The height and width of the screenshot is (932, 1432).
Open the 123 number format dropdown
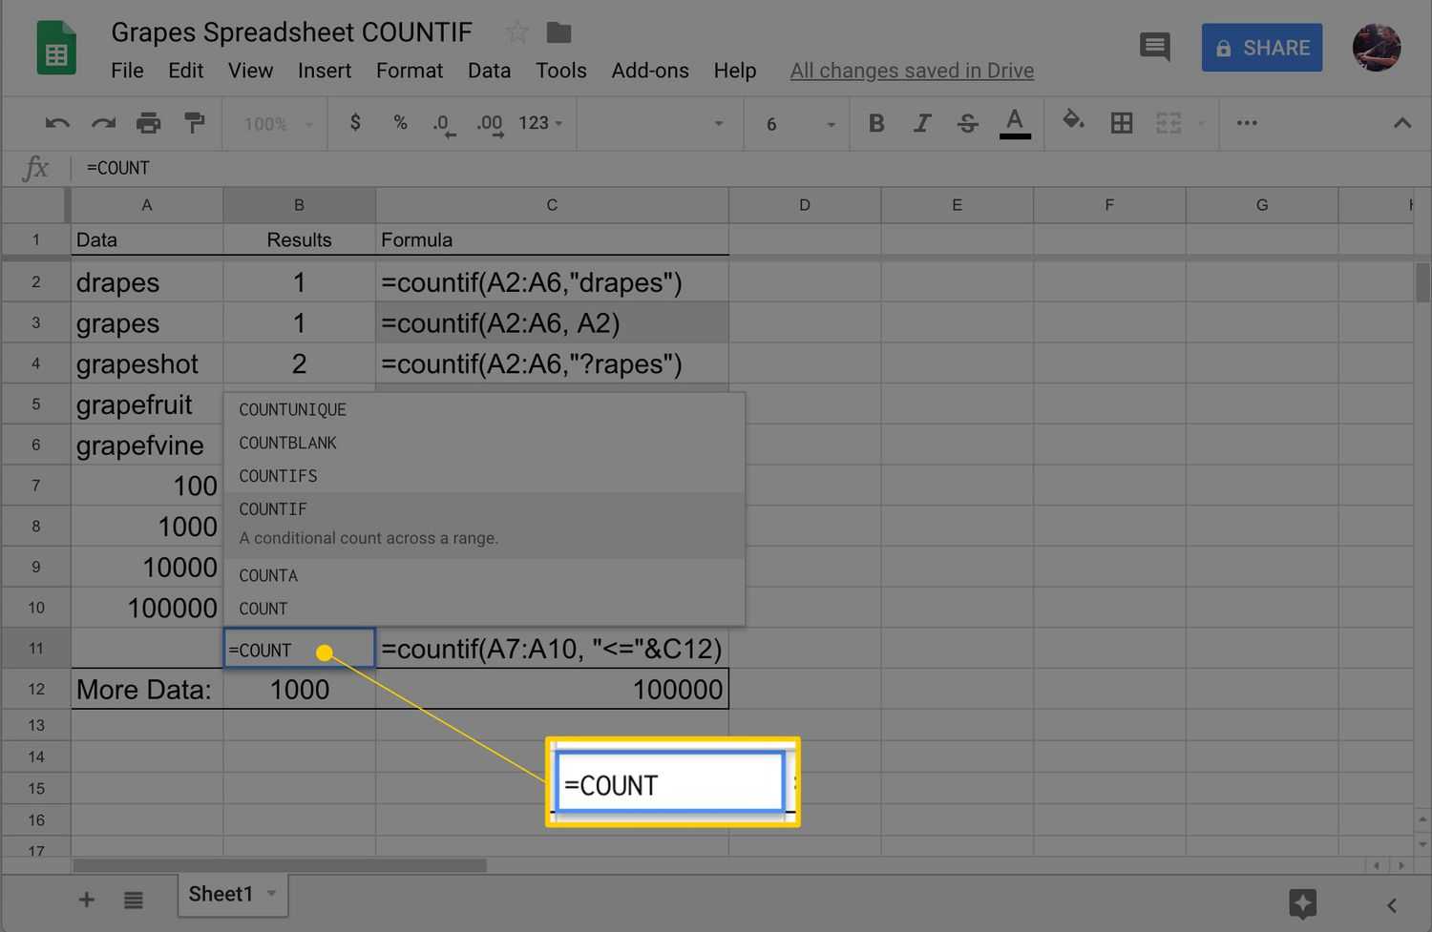click(540, 123)
